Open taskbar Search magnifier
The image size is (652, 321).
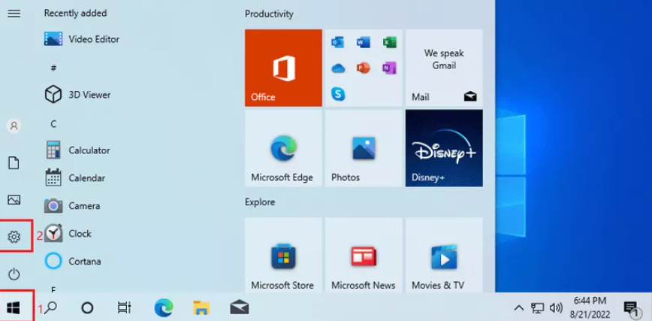coord(51,307)
